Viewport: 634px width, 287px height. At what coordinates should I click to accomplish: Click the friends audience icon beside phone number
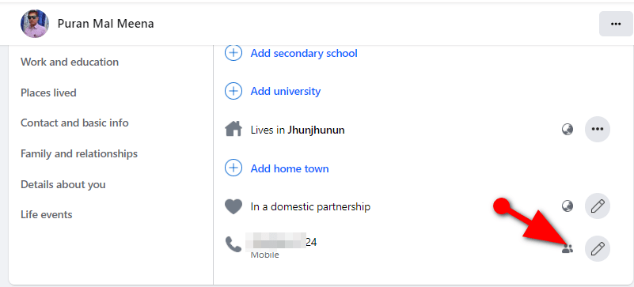coord(568,249)
